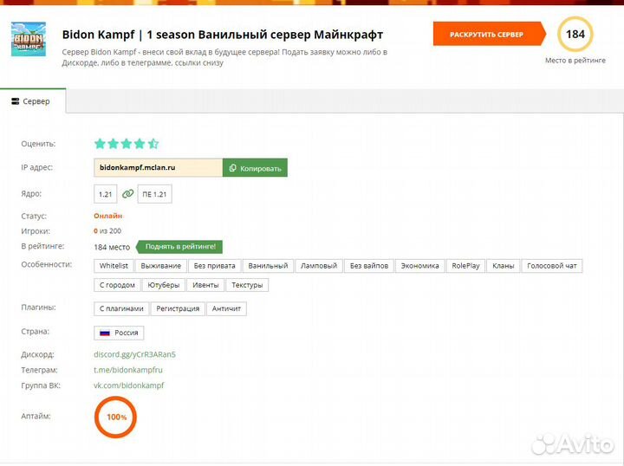
Task: Select the Ютуберы feature tag
Action: click(164, 285)
